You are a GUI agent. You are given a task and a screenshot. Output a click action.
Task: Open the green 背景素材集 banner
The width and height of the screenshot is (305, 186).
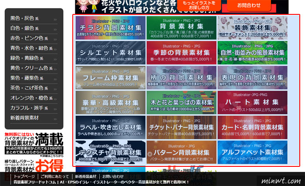pos(182,28)
